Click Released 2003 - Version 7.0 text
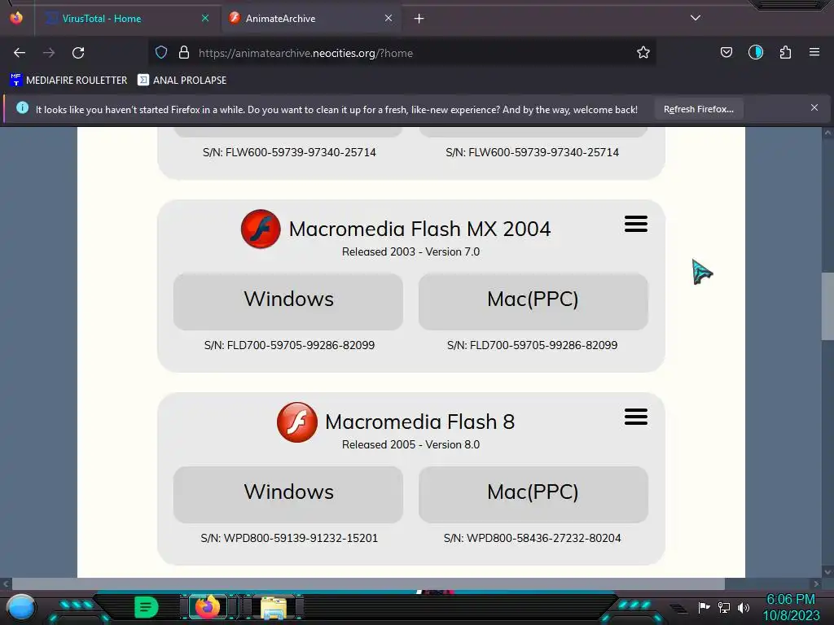This screenshot has width=834, height=625. pyautogui.click(x=410, y=252)
